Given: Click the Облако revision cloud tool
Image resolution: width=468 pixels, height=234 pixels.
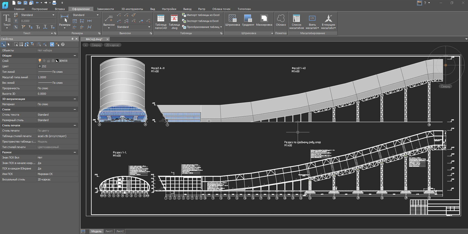Looking at the screenshot, I should click(x=281, y=20).
